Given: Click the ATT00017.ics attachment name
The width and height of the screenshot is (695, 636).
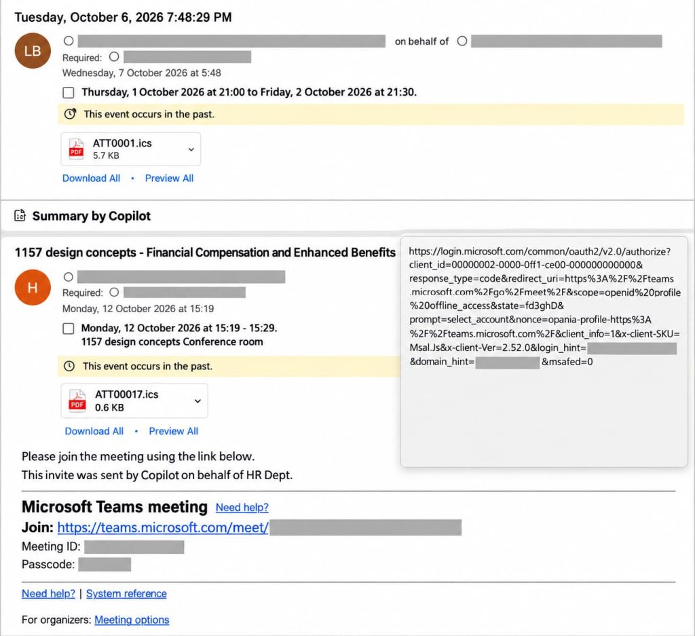Looking at the screenshot, I should [x=127, y=394].
